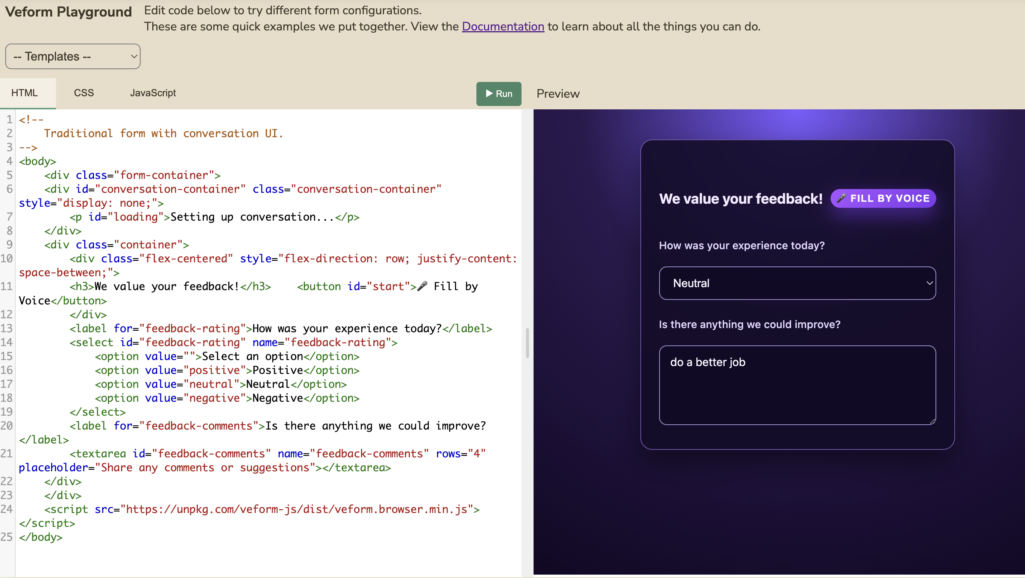Viewport: 1025px width, 578px height.
Task: Click the Preview label
Action: [x=558, y=94]
